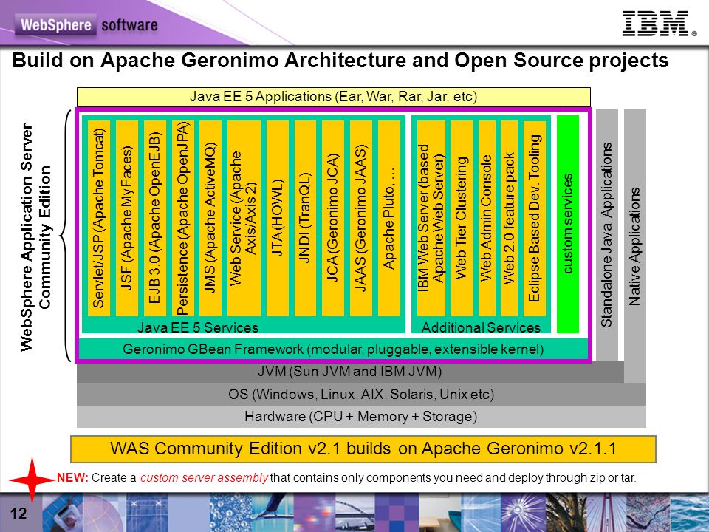Click the red 'custom server assembly' text
Image resolution: width=709 pixels, height=532 pixels.
coord(204,478)
